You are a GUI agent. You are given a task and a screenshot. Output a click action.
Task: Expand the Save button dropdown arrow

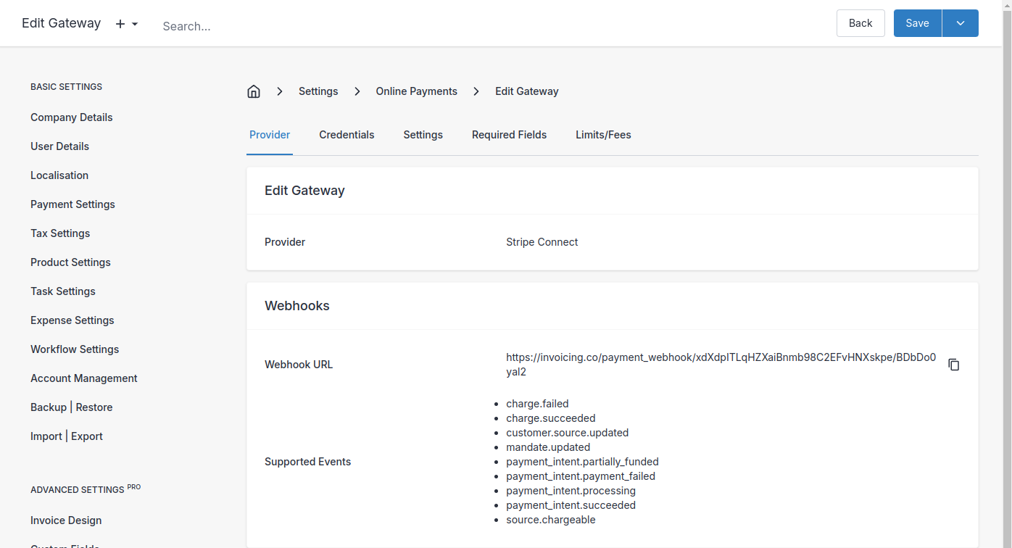961,23
